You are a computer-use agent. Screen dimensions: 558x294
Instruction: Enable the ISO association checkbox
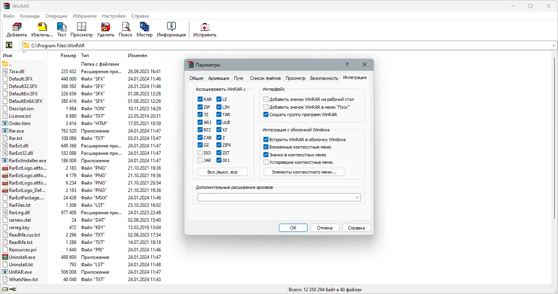tap(200, 153)
